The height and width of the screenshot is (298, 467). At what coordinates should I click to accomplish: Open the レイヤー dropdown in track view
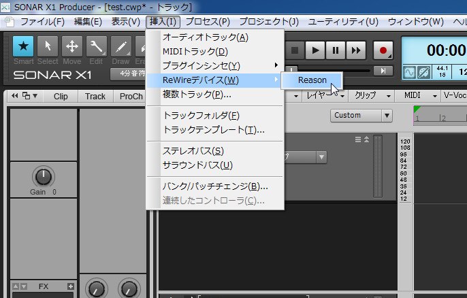coord(325,95)
